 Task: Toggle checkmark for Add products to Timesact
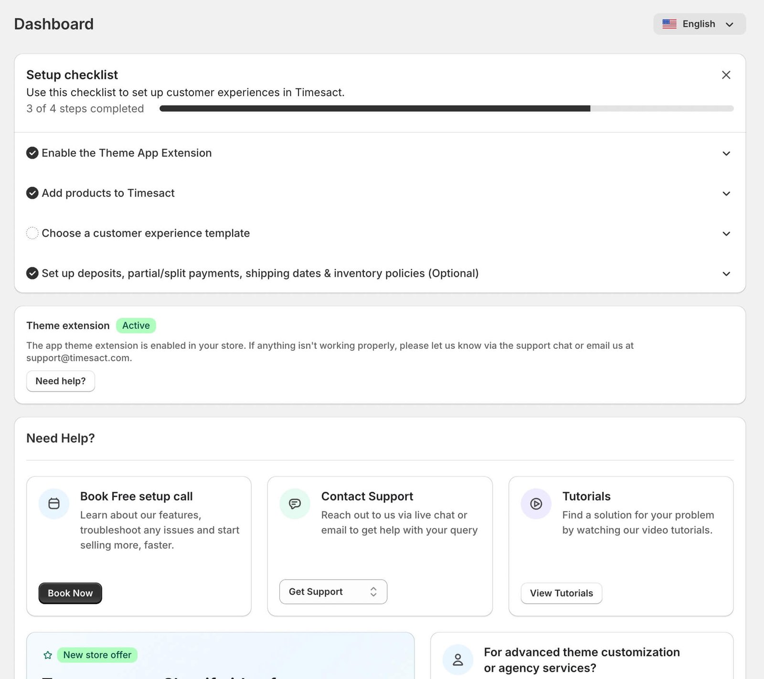pyautogui.click(x=32, y=193)
